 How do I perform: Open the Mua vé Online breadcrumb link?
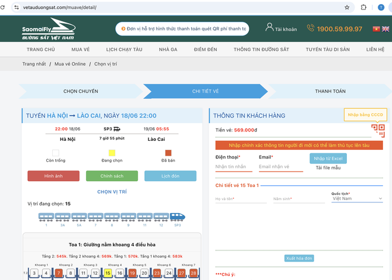[x=70, y=64]
